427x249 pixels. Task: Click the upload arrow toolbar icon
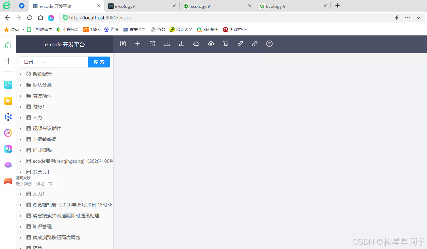pos(182,44)
